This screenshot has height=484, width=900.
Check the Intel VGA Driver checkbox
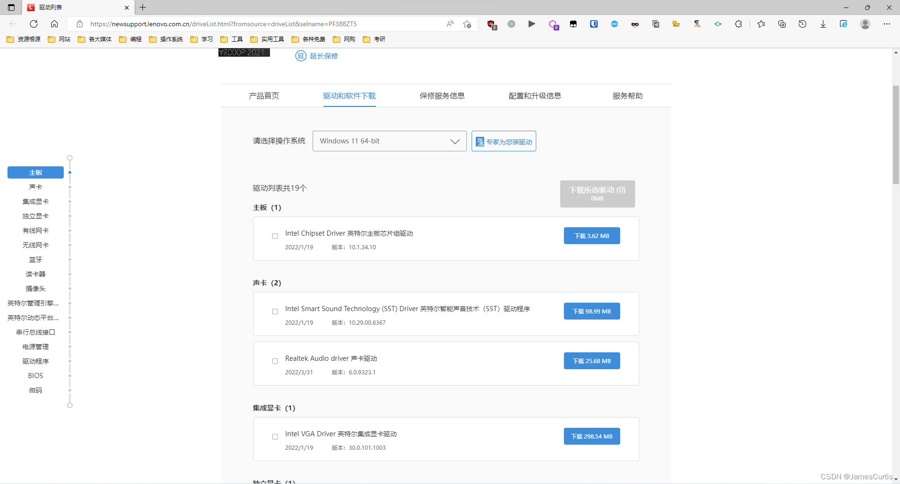point(275,437)
